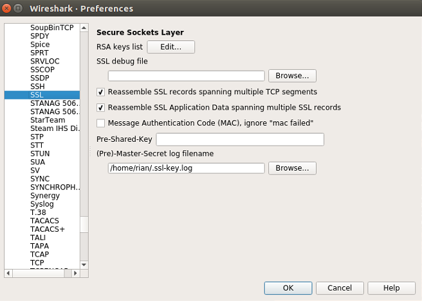Select TAPA protocol
The image size is (422, 301).
point(39,246)
